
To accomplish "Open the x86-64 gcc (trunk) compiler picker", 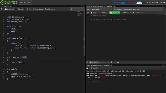I will point(97,9).
